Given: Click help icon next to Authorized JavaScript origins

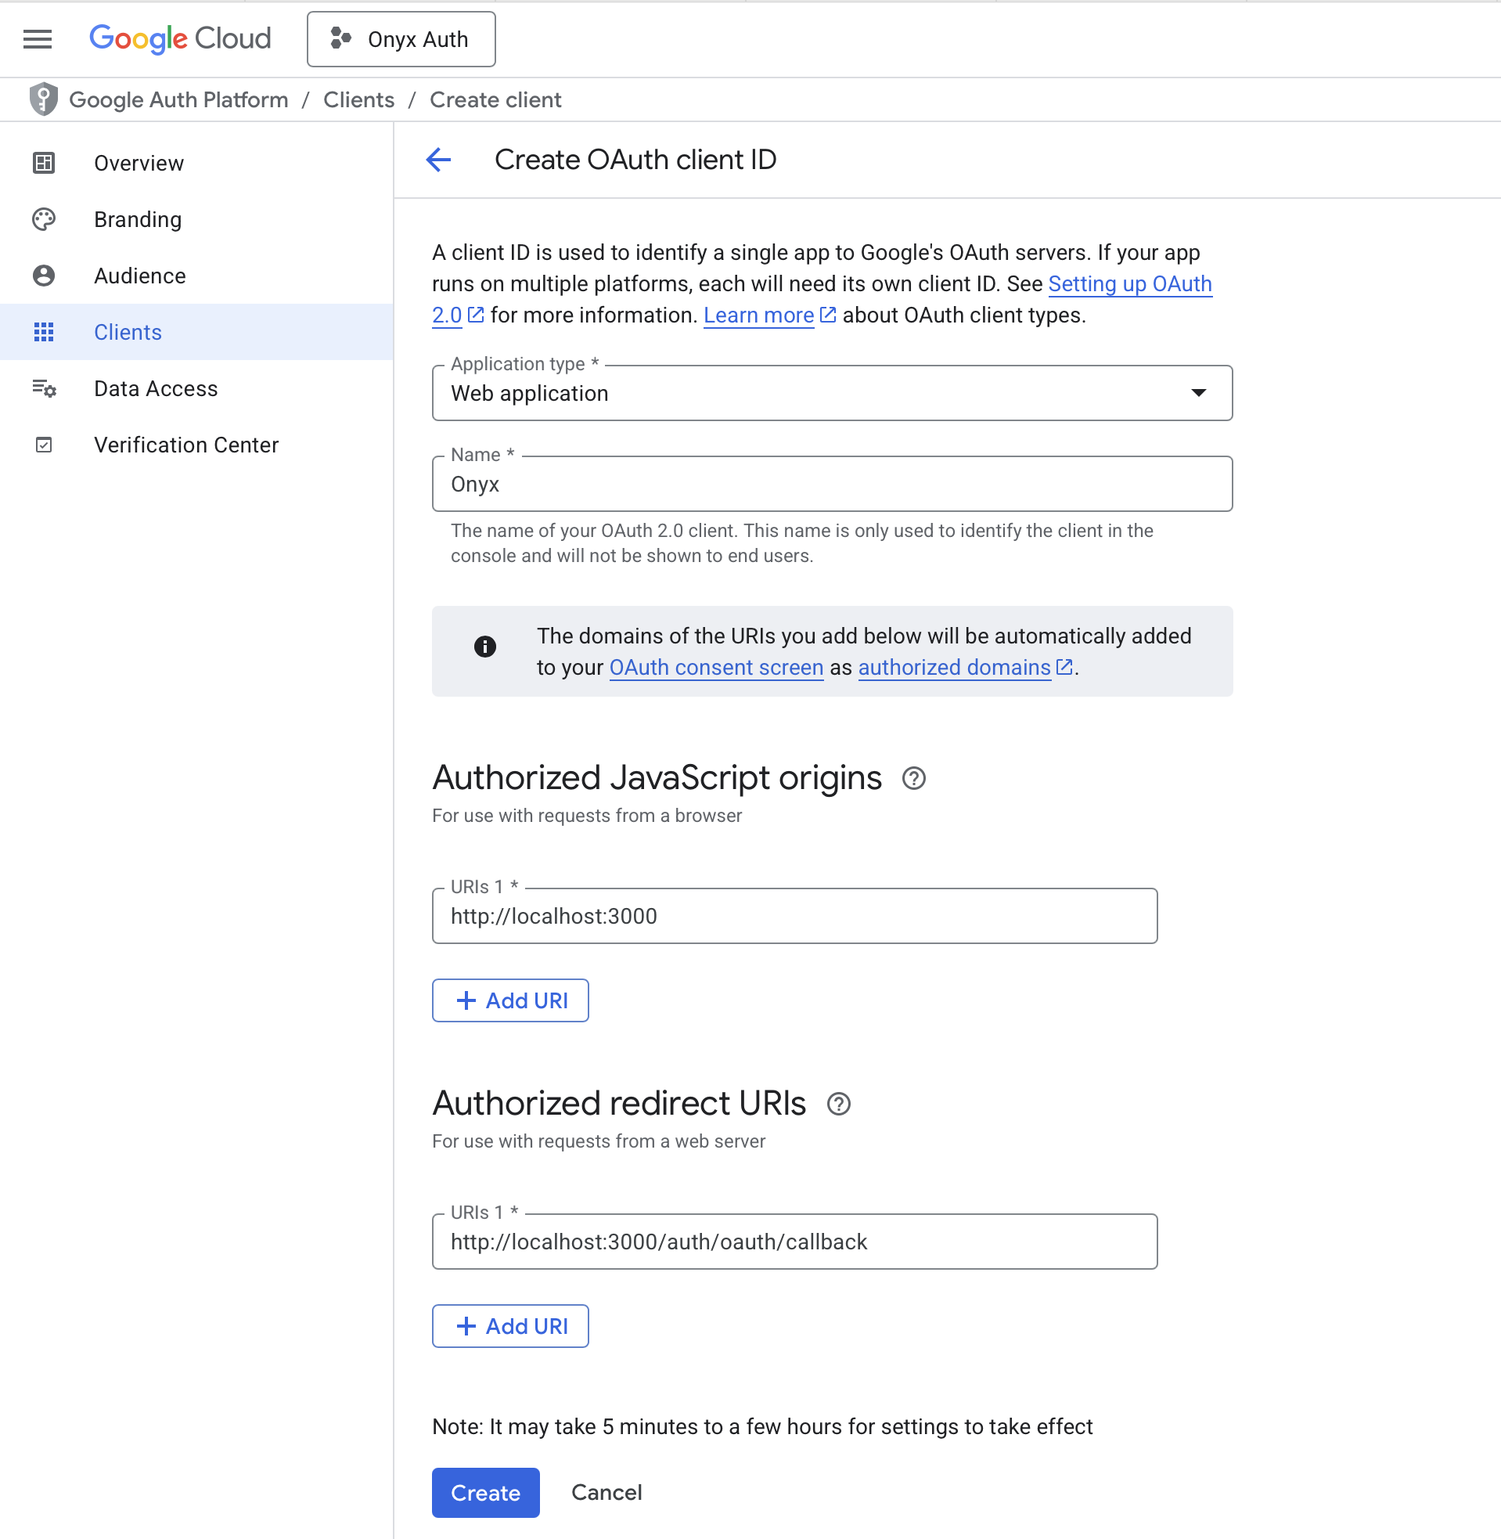Looking at the screenshot, I should point(914,779).
